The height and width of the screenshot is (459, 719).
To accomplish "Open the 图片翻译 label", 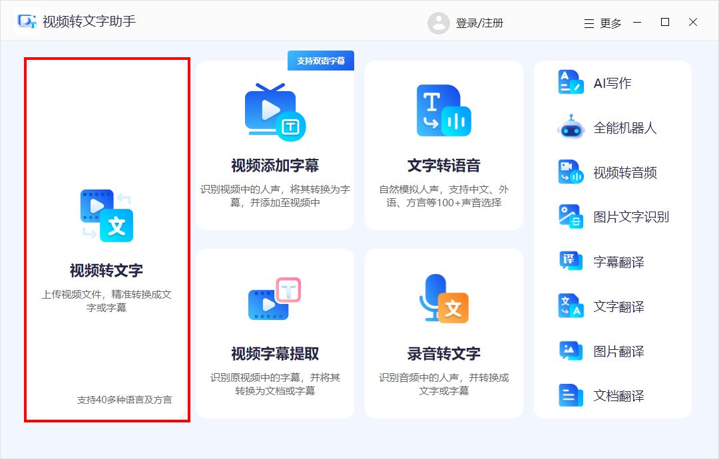I will [618, 351].
